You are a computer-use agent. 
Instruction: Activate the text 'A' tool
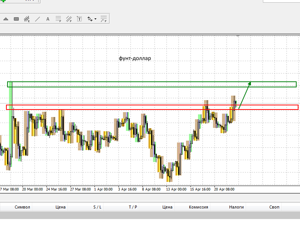coord(48,19)
